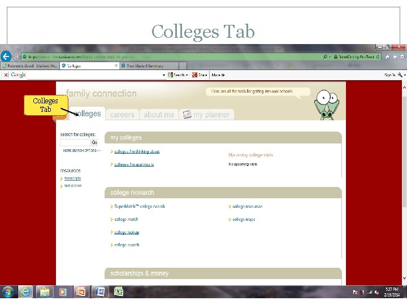Viewport: 407px width, 305px height.
Task: Close the Colleges browser tab
Action: (x=116, y=66)
